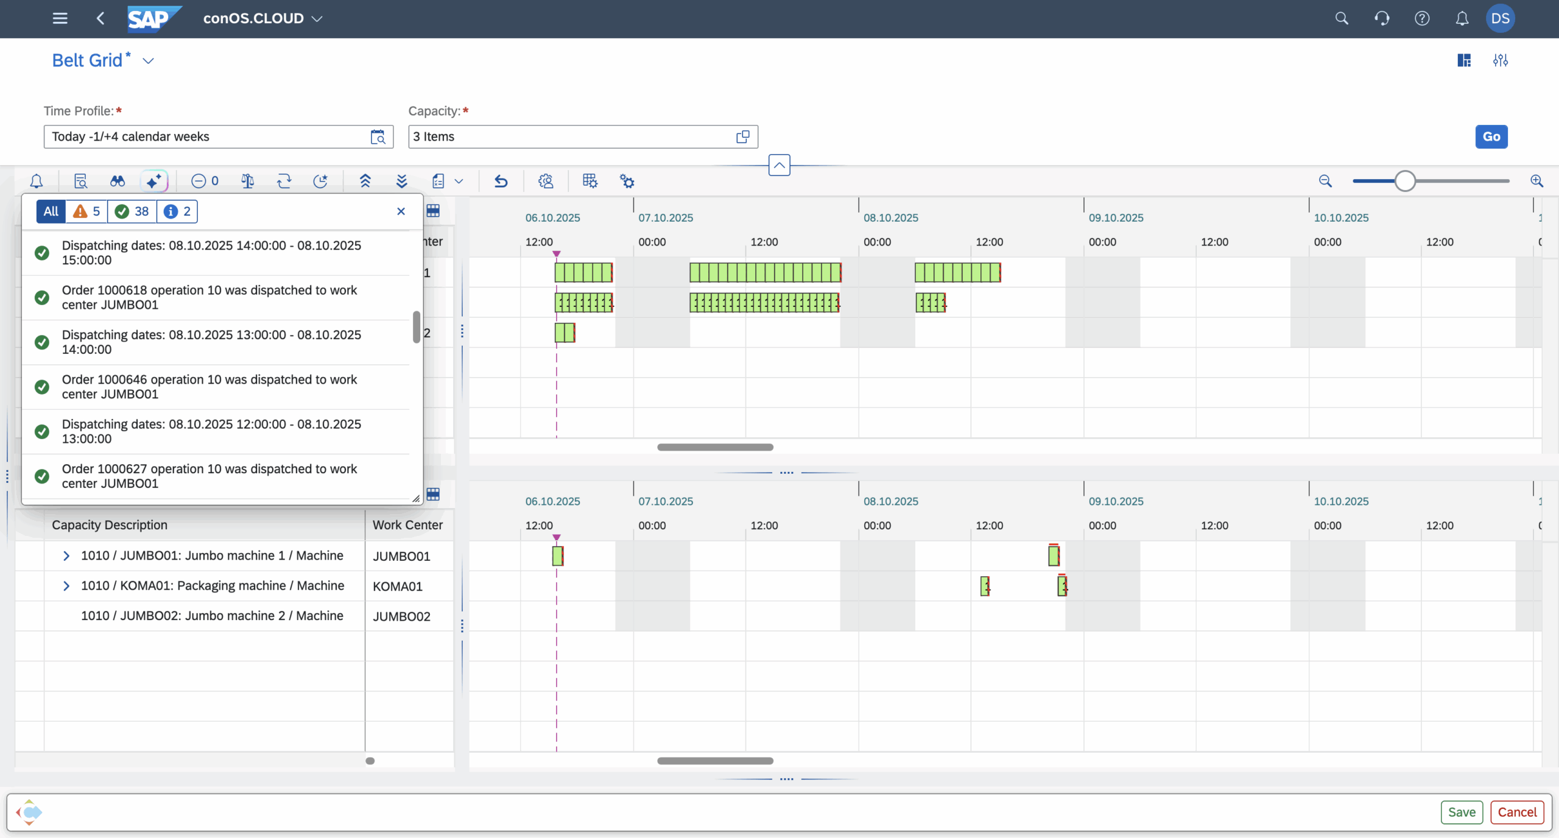Select the All messages tab
Viewport: 1559px width, 838px height.
point(51,211)
